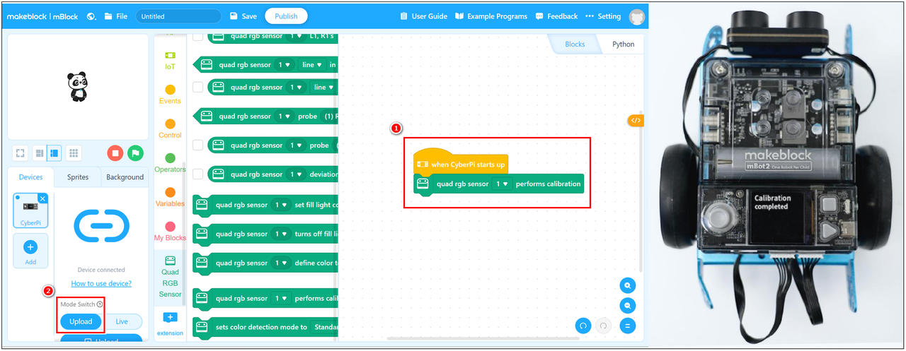906x351 pixels.
Task: Click the Mode Switch help icon
Action: (x=100, y=304)
